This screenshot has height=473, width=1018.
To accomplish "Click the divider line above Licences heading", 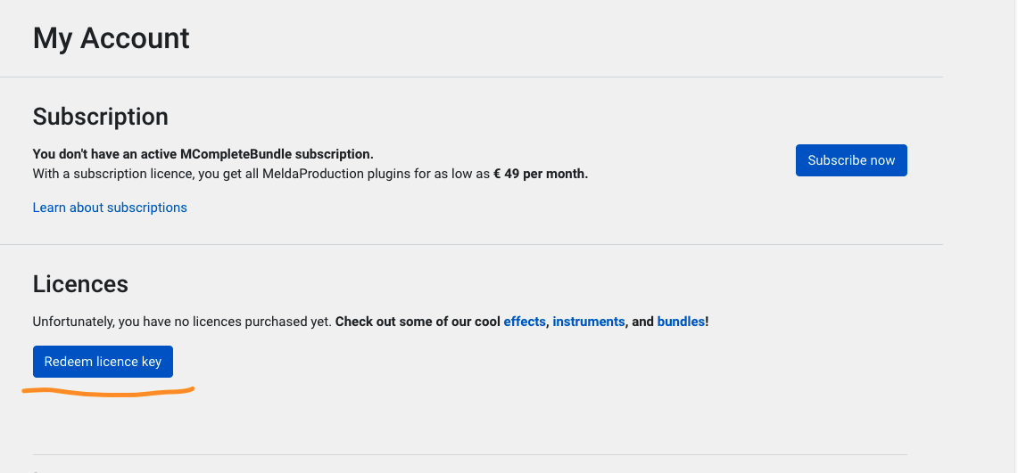I will (x=471, y=244).
